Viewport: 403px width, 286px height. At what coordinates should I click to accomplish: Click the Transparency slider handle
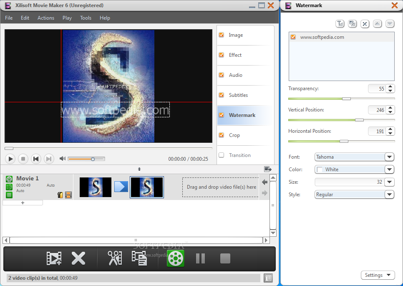pos(346,99)
